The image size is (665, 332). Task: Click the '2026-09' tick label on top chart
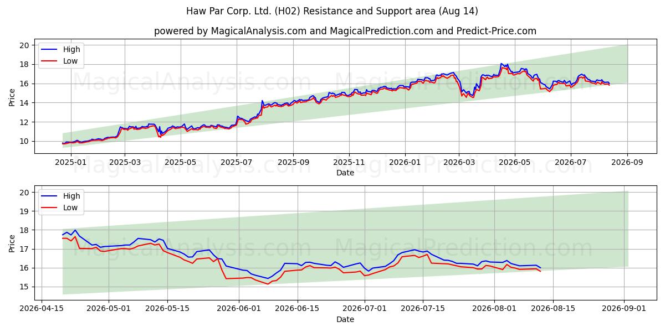point(627,162)
